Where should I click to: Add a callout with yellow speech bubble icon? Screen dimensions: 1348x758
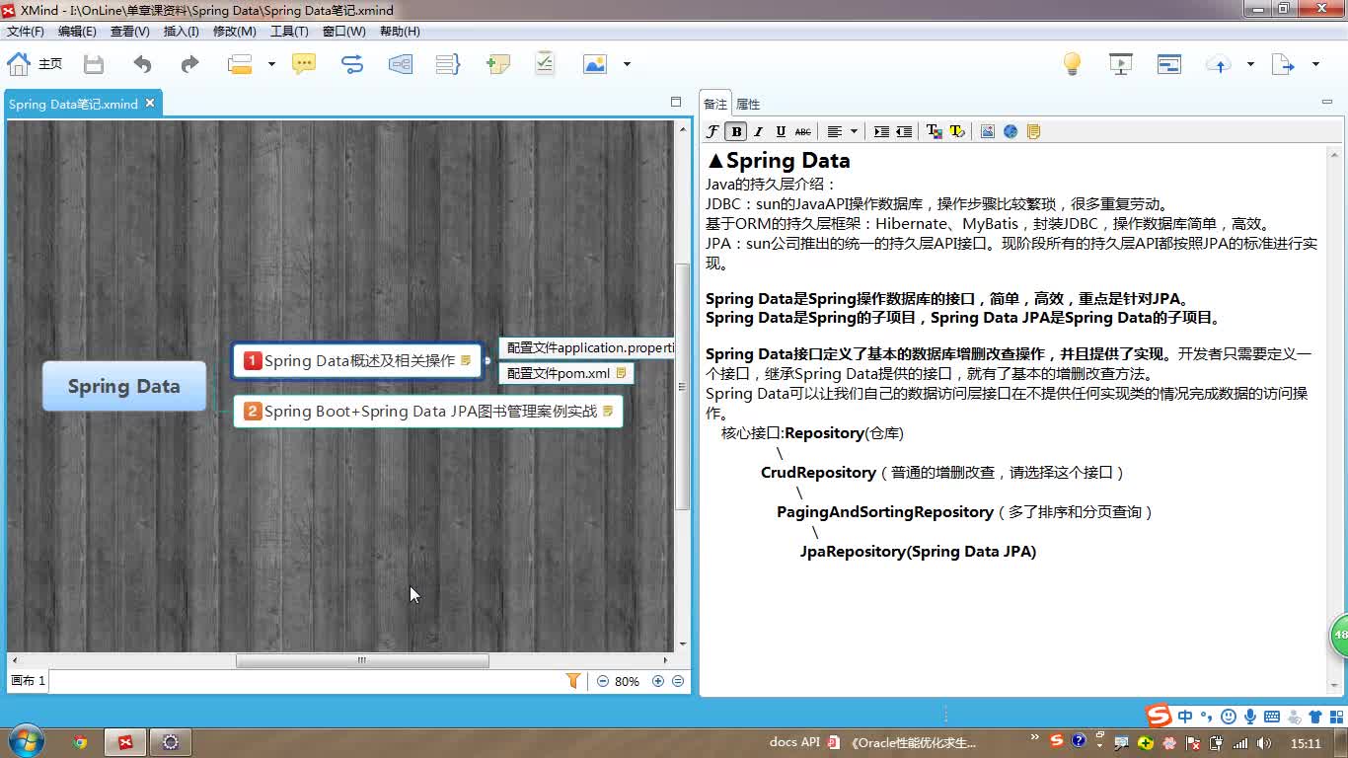click(x=304, y=64)
